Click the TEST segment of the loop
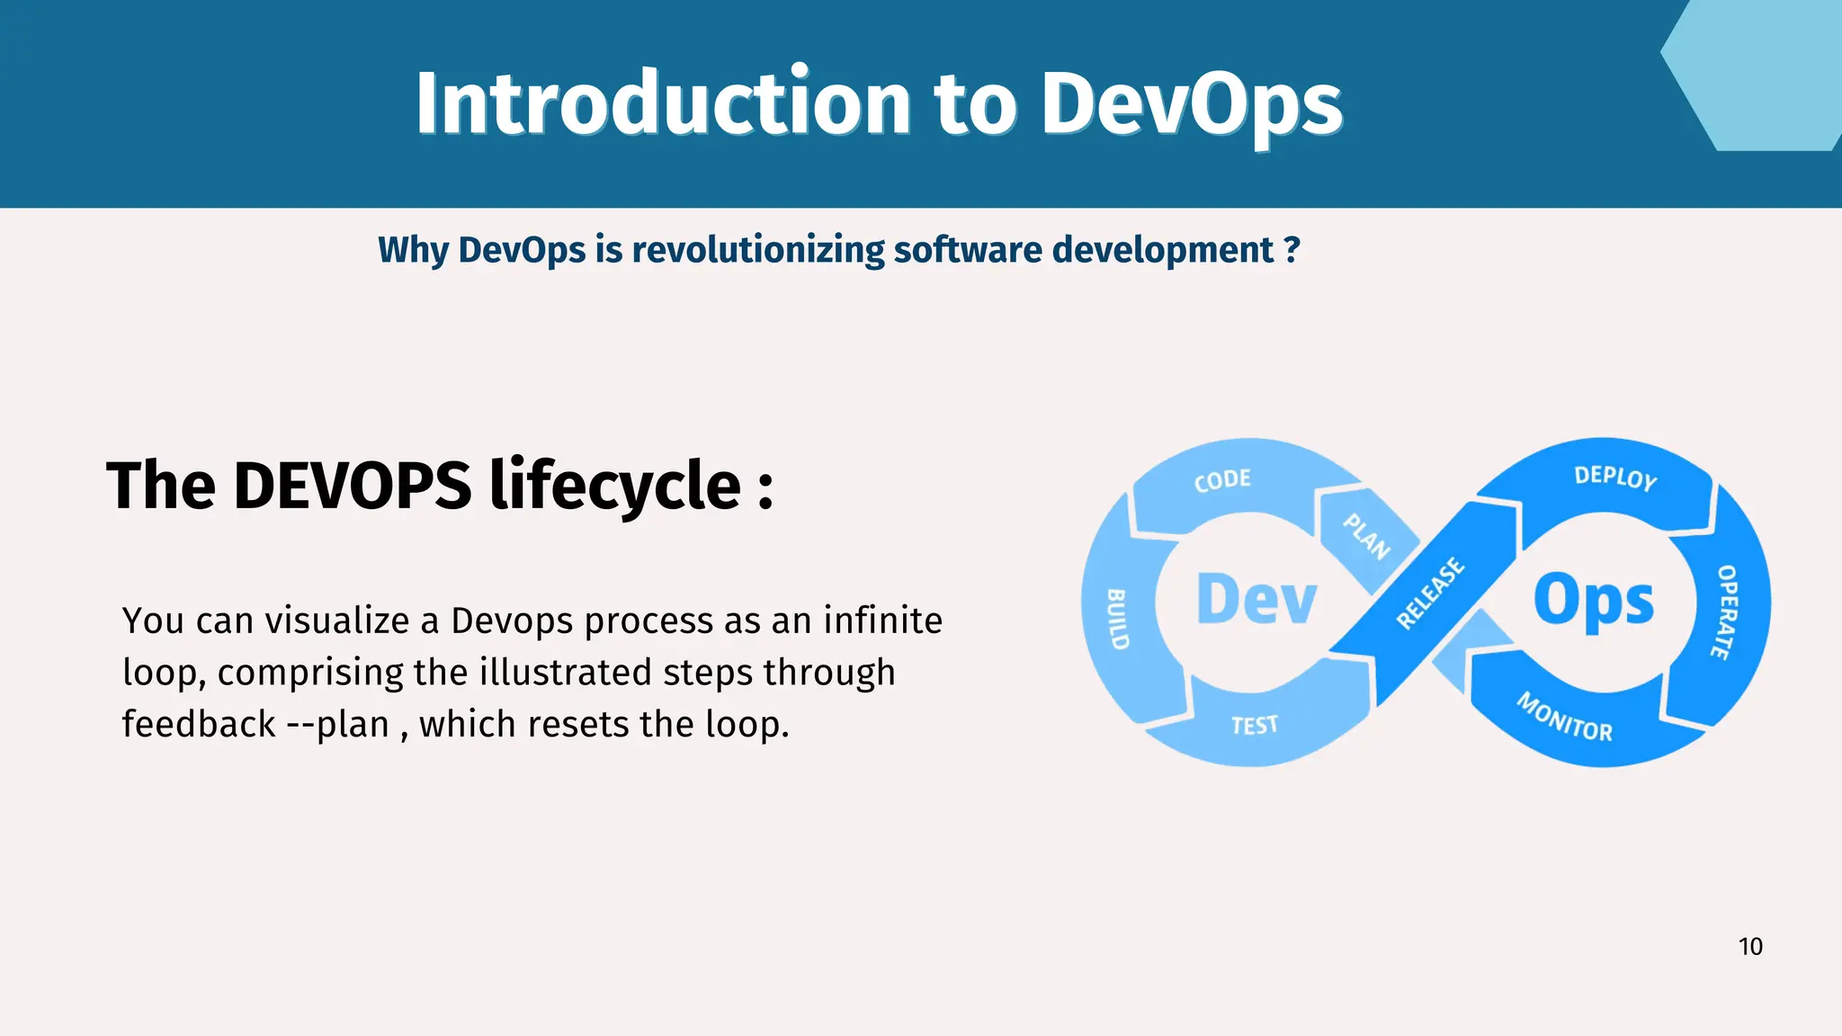The height and width of the screenshot is (1036, 1842). coord(1254,725)
